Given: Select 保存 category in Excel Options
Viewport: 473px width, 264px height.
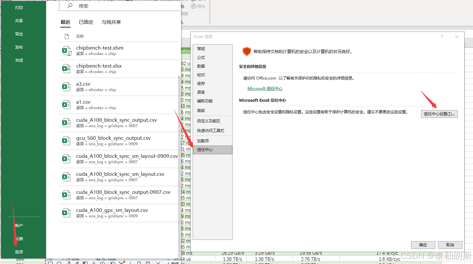Looking at the screenshot, I should click(213, 84).
